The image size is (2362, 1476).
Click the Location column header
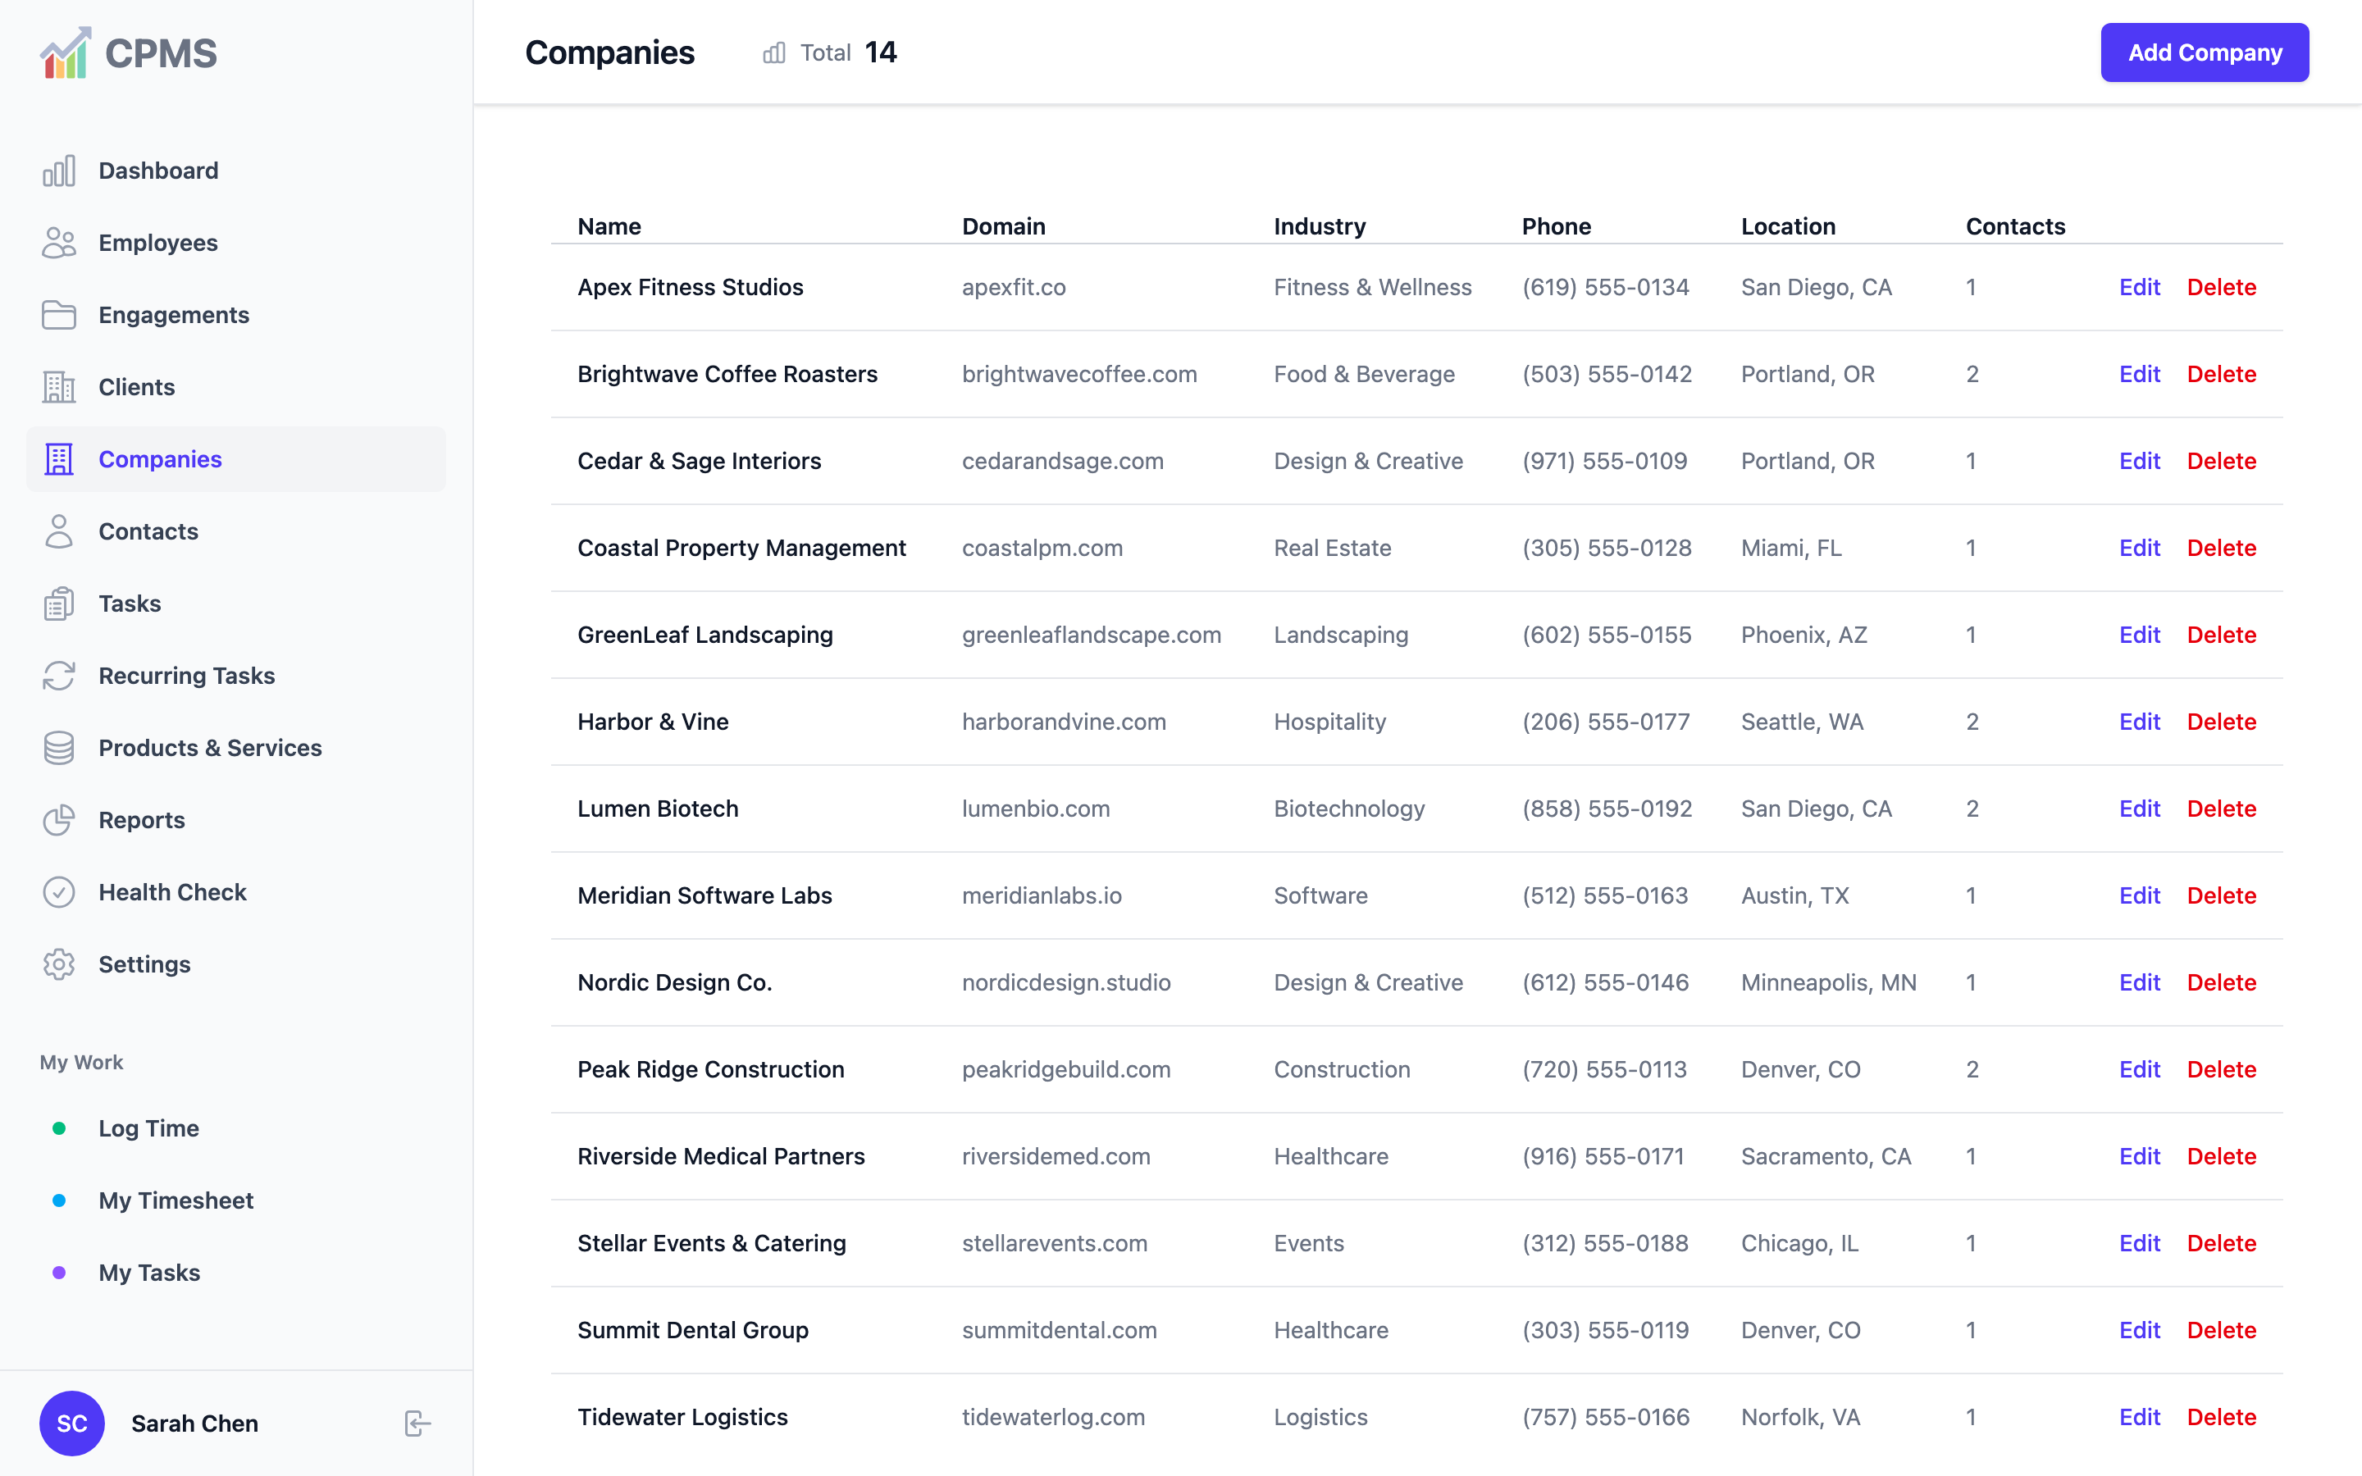(x=1788, y=226)
